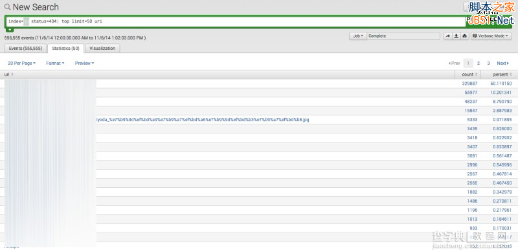Click the 556,555 events time range text

click(75, 38)
